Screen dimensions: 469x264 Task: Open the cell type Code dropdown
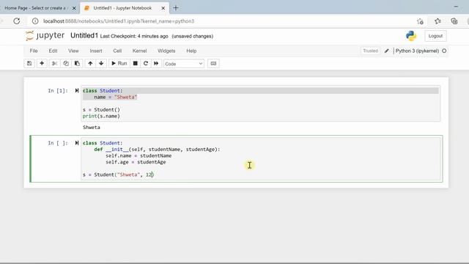click(x=184, y=64)
